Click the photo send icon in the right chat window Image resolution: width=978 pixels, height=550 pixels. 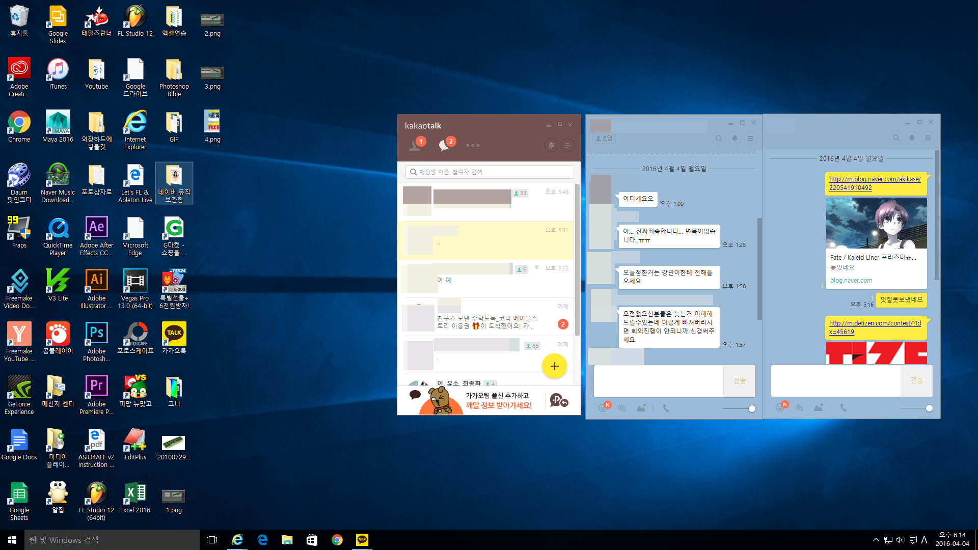819,407
